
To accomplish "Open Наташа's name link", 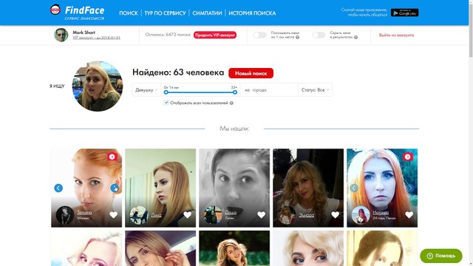I will (x=381, y=212).
